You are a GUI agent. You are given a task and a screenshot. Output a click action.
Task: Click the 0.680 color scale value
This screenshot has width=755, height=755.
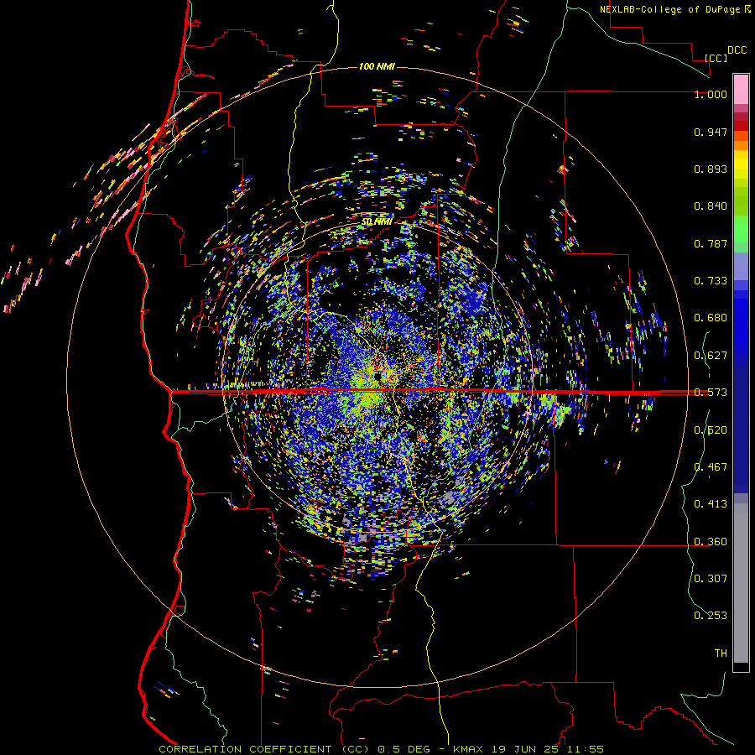click(x=711, y=318)
